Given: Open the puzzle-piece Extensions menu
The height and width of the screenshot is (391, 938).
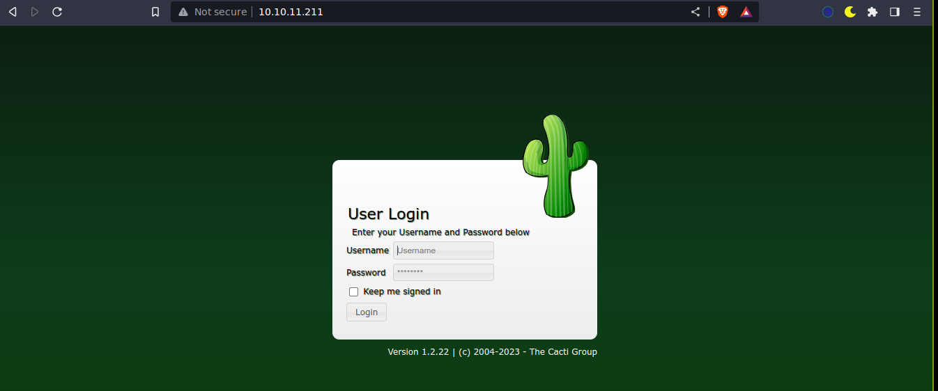Looking at the screenshot, I should click(872, 12).
